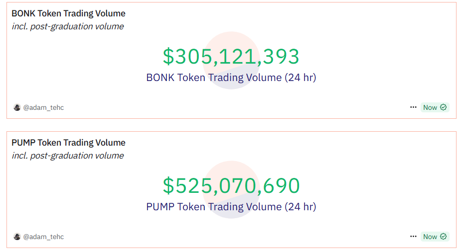Click the check icon in PUMP's Now badge
Viewport: 461px width, 251px height.
click(443, 237)
